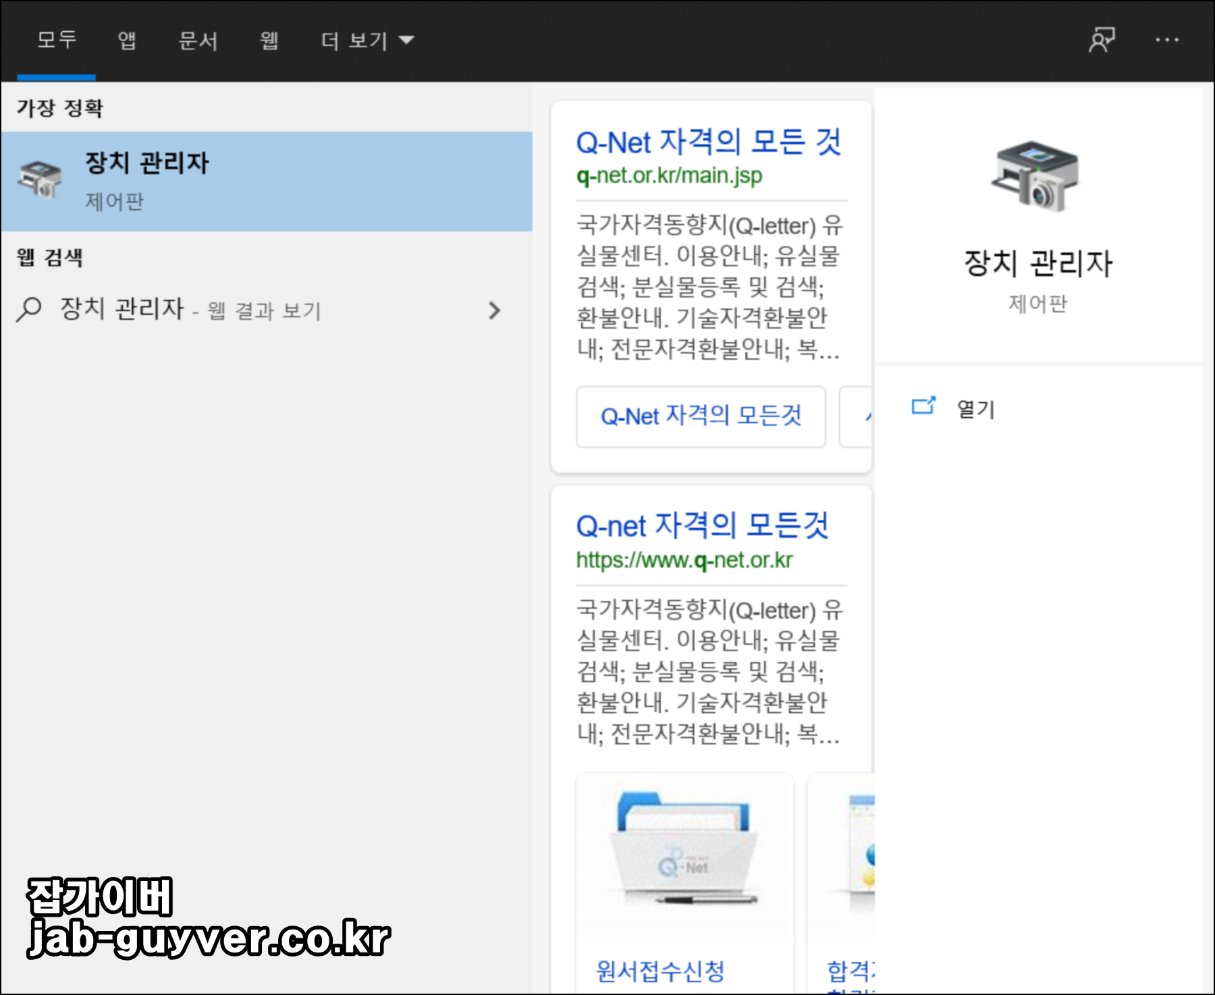Image resolution: width=1215 pixels, height=995 pixels.
Task: Click the 가장 정확 section header
Action: click(60, 108)
